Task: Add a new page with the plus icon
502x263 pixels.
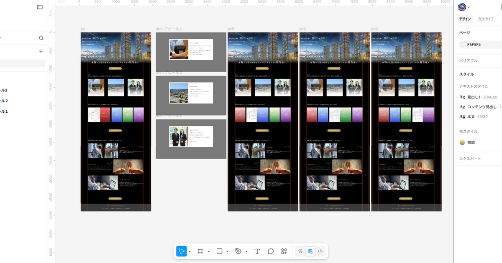Action: [x=41, y=51]
